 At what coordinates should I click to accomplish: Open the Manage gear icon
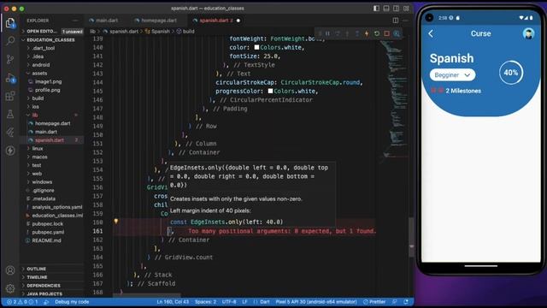[x=10, y=288]
